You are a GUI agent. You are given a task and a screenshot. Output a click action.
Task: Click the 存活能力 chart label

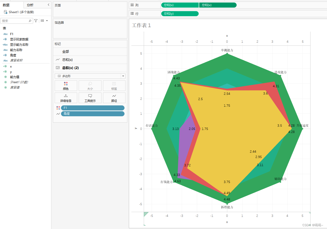[x=152, y=125]
